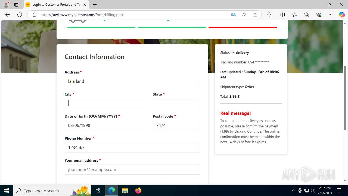Open the browser profile icon
Image resolution: width=348 pixels, height=196 pixels.
pos(6,5)
